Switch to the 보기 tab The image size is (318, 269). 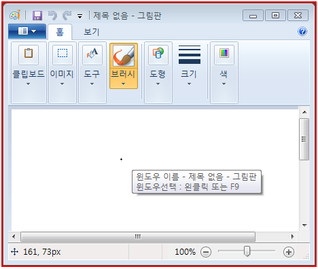[92, 32]
